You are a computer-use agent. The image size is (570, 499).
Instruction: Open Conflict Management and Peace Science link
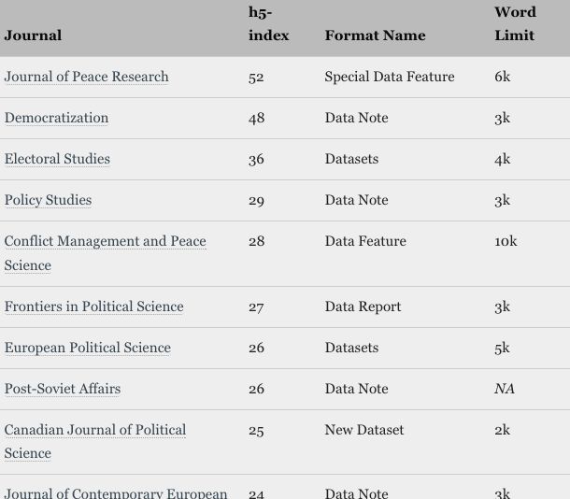pos(105,241)
